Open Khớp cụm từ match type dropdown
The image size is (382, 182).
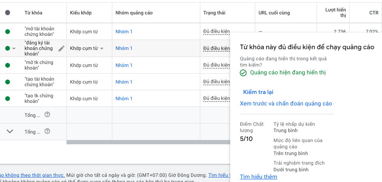[x=102, y=48]
